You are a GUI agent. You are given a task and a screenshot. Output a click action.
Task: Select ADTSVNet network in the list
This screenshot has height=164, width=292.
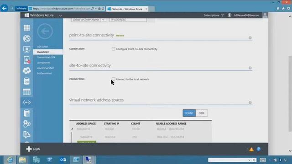click(x=42, y=46)
